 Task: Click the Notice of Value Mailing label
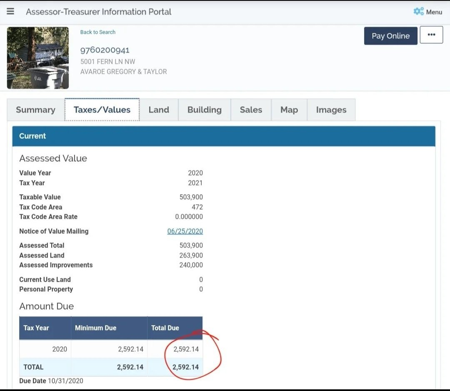pyautogui.click(x=54, y=231)
